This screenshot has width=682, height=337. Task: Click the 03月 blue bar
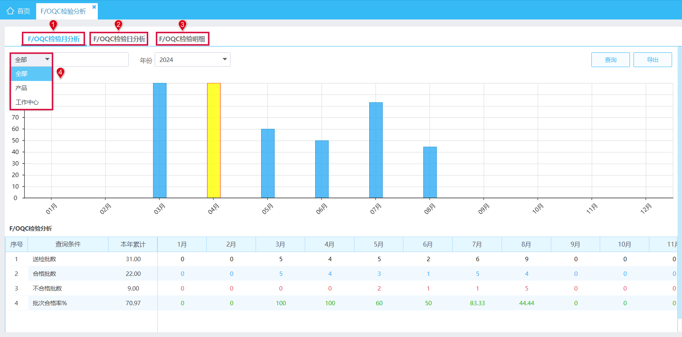click(x=160, y=141)
